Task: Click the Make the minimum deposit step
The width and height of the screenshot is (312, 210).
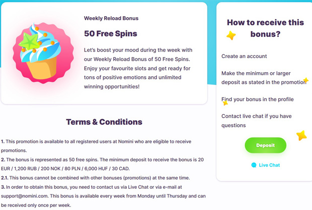Action: pos(264,78)
